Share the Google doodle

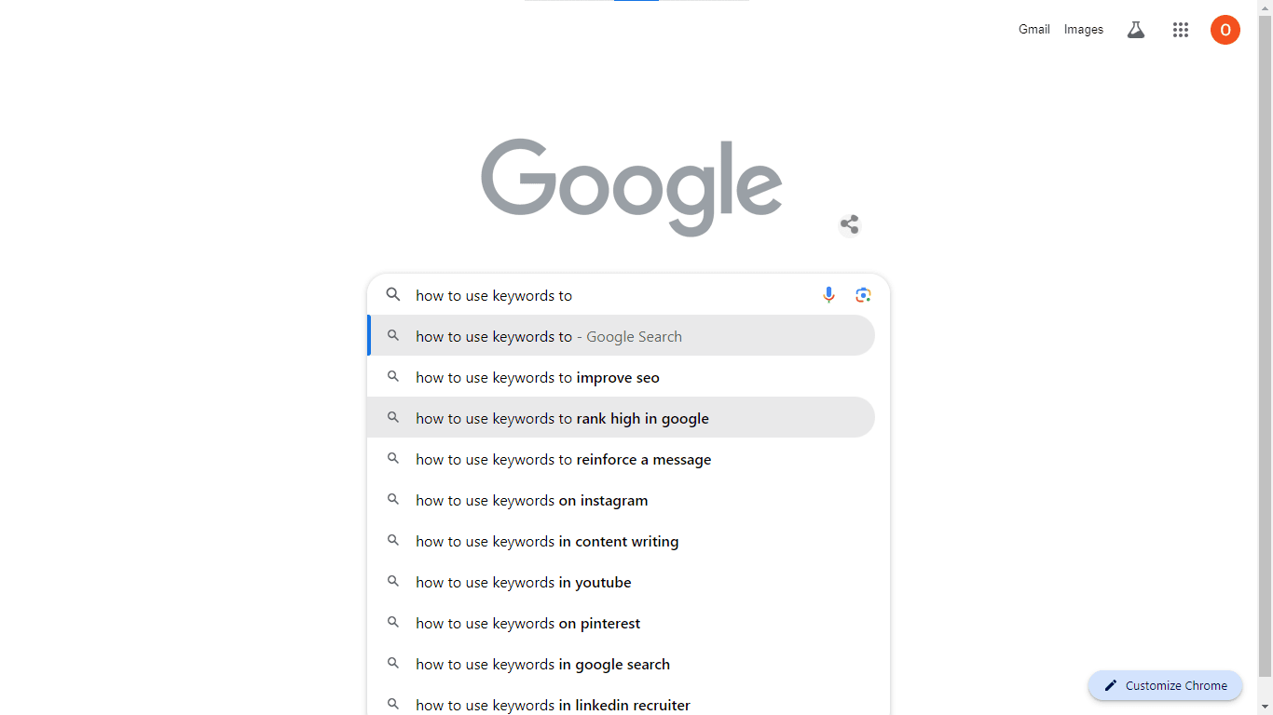pyautogui.click(x=849, y=224)
